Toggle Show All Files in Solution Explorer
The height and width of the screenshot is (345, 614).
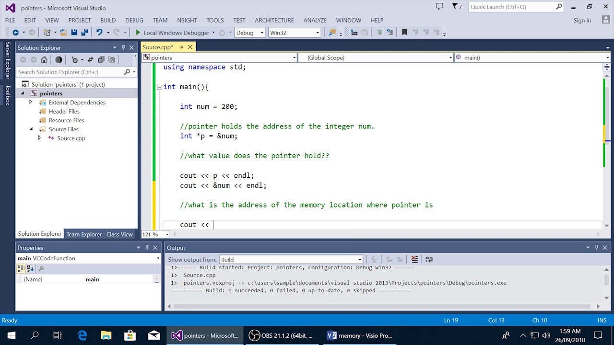click(112, 60)
